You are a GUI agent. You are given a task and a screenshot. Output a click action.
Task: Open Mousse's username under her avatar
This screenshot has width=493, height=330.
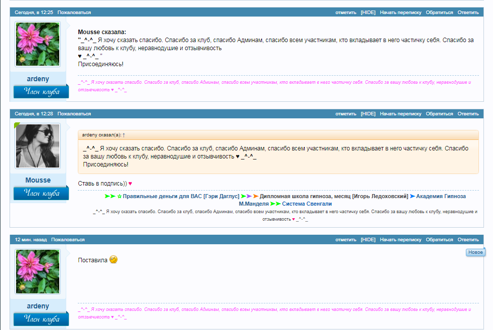(x=38, y=180)
